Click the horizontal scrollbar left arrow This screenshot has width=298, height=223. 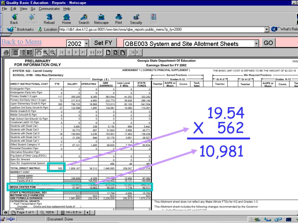pyautogui.click(x=87, y=212)
